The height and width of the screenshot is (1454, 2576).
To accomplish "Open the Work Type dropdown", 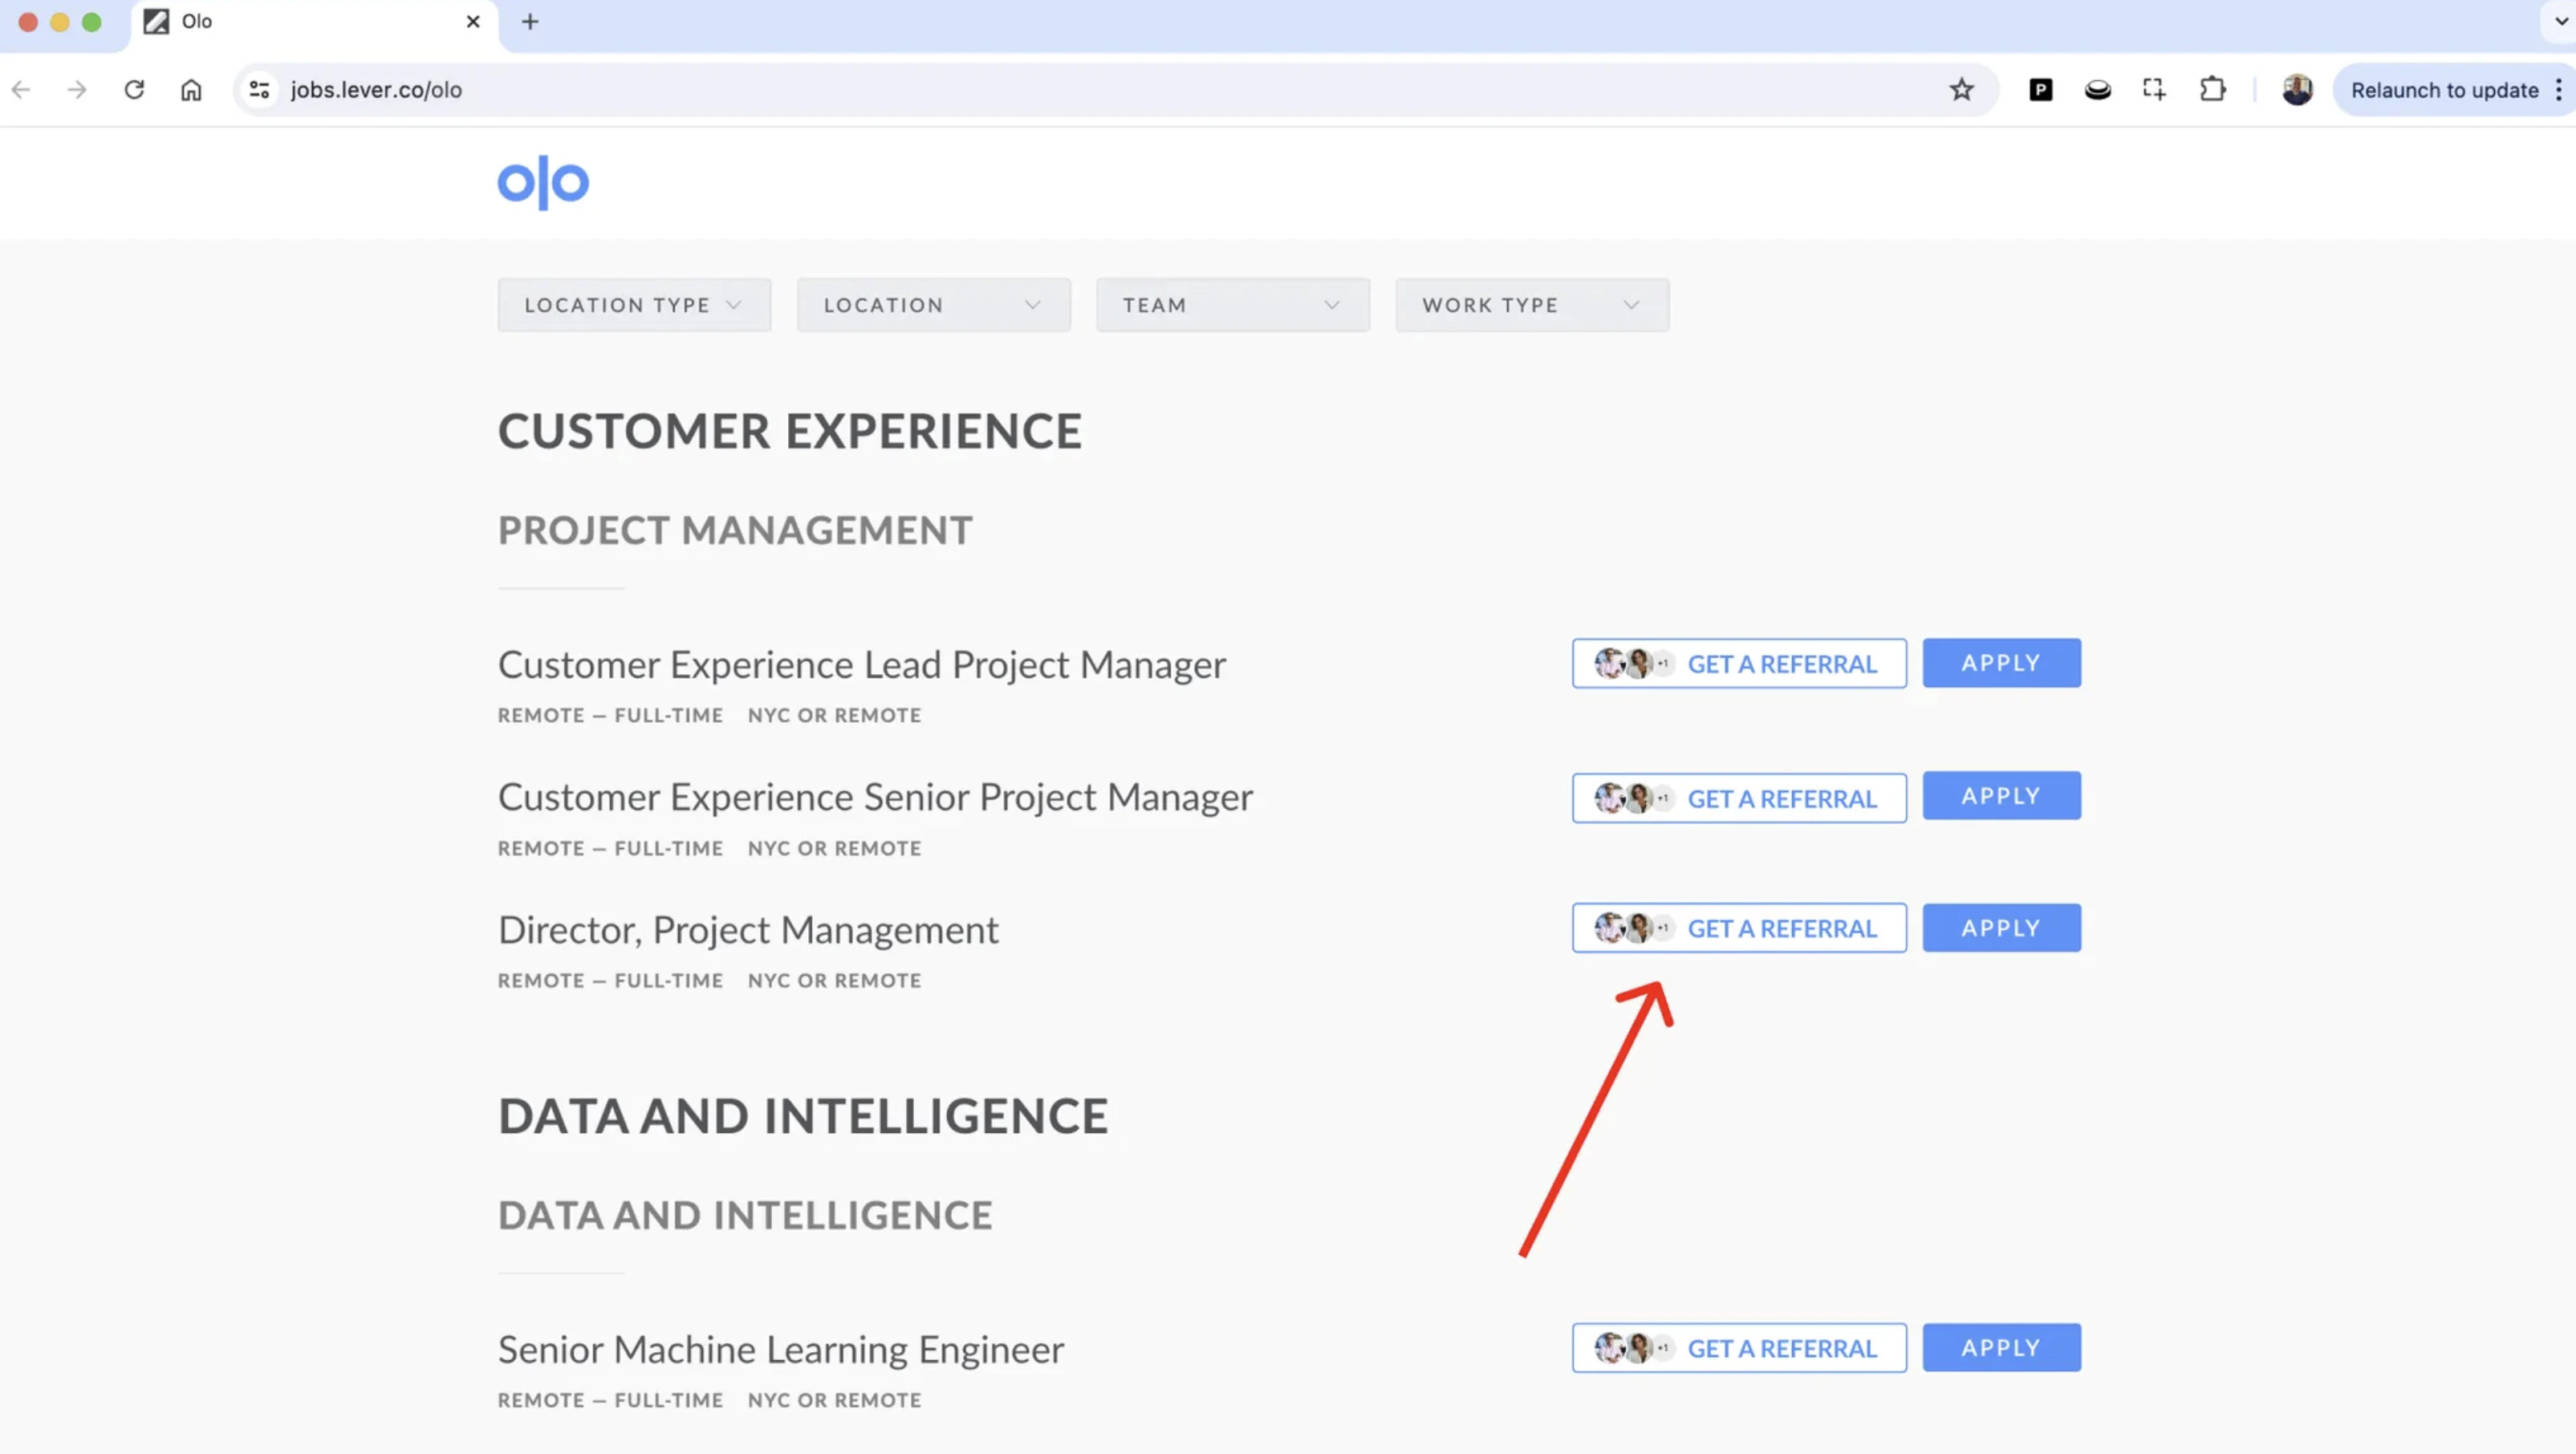I will 1531,305.
